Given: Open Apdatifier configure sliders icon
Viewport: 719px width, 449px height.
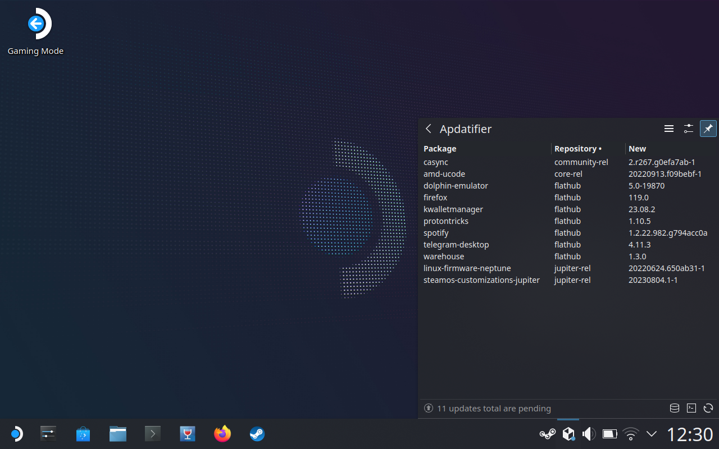Looking at the screenshot, I should coord(689,129).
